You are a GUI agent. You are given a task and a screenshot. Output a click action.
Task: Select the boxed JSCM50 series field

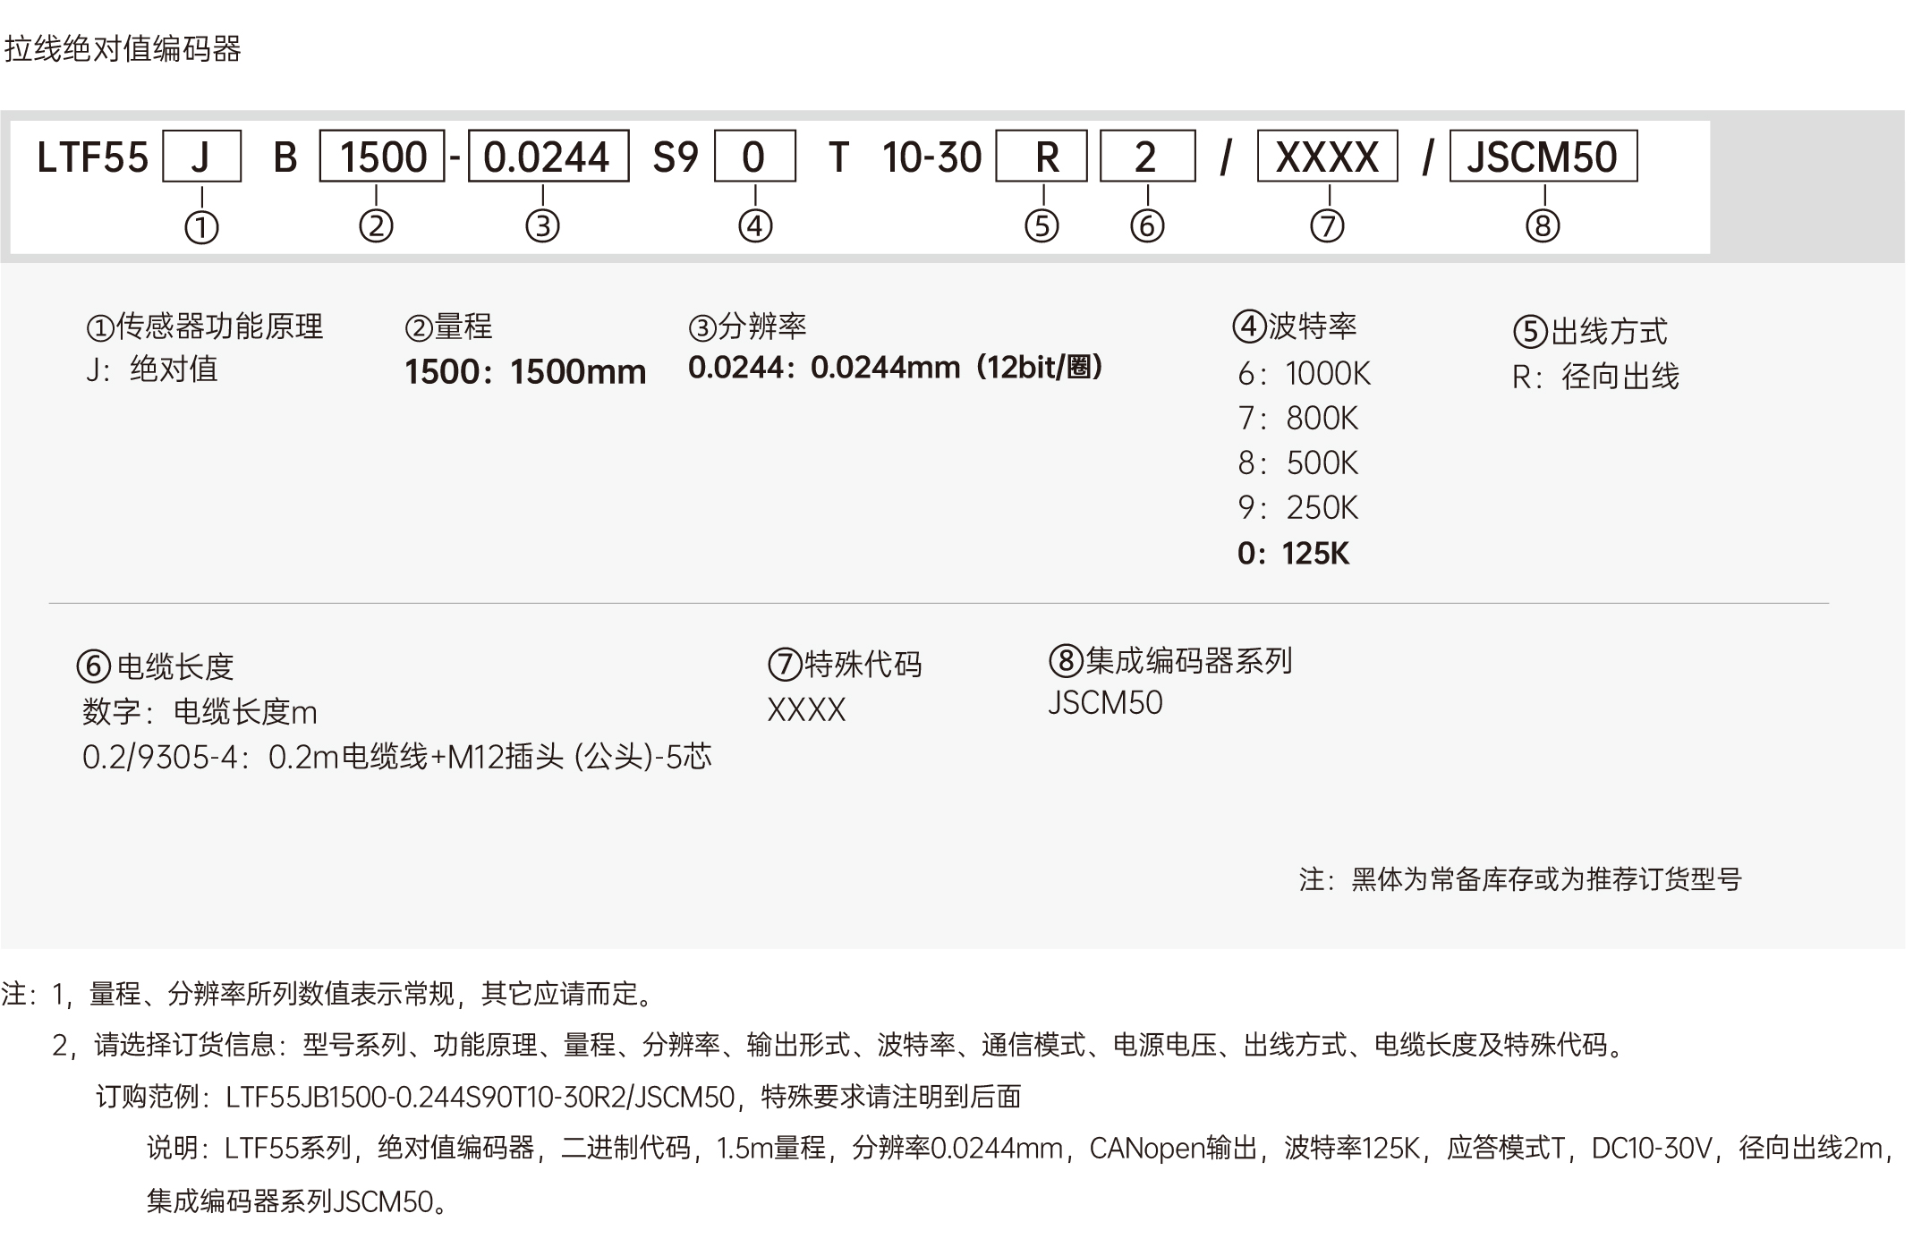coord(1543,157)
